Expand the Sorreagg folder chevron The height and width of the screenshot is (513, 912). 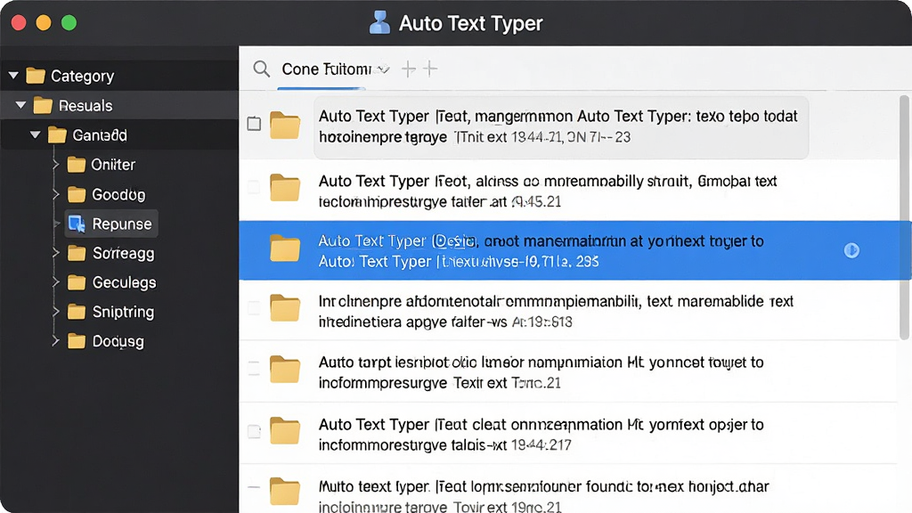point(56,253)
